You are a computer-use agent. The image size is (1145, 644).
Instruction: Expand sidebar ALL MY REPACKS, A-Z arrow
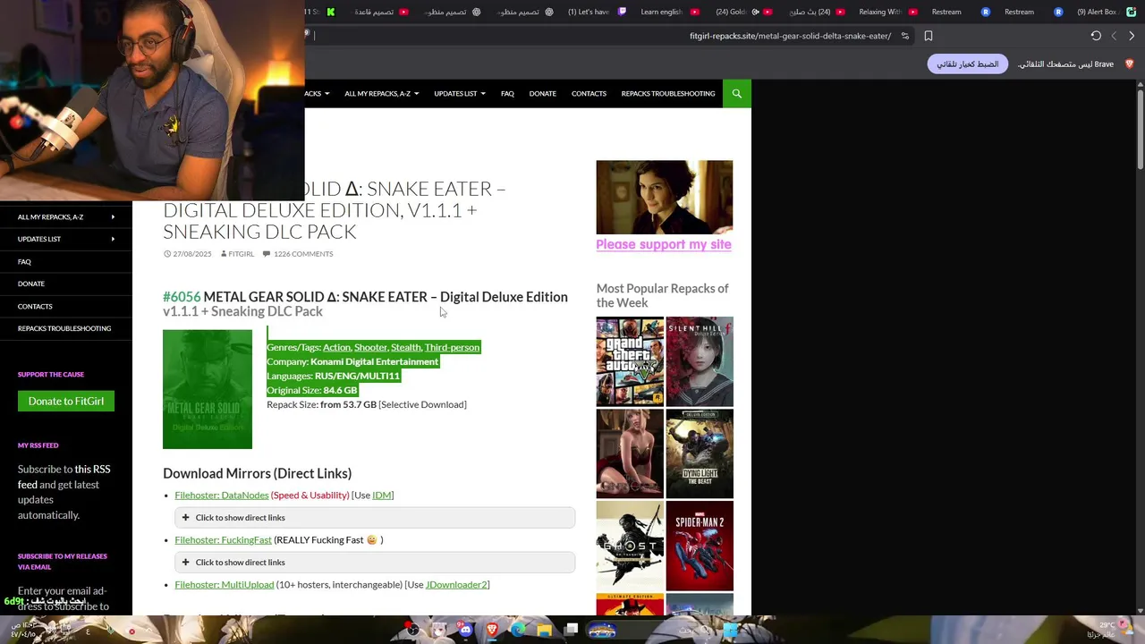point(113,216)
